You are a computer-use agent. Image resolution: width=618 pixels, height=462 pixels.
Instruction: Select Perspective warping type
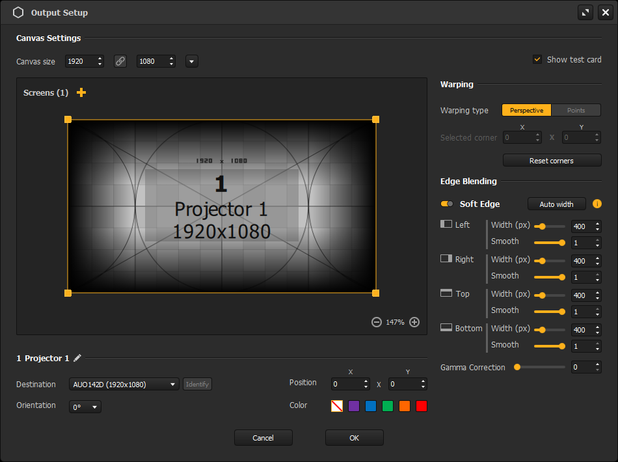[526, 110]
